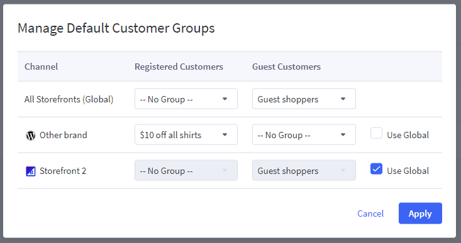Select the All Storefronts (Global) row label
Image resolution: width=461 pixels, height=243 pixels.
69,99
